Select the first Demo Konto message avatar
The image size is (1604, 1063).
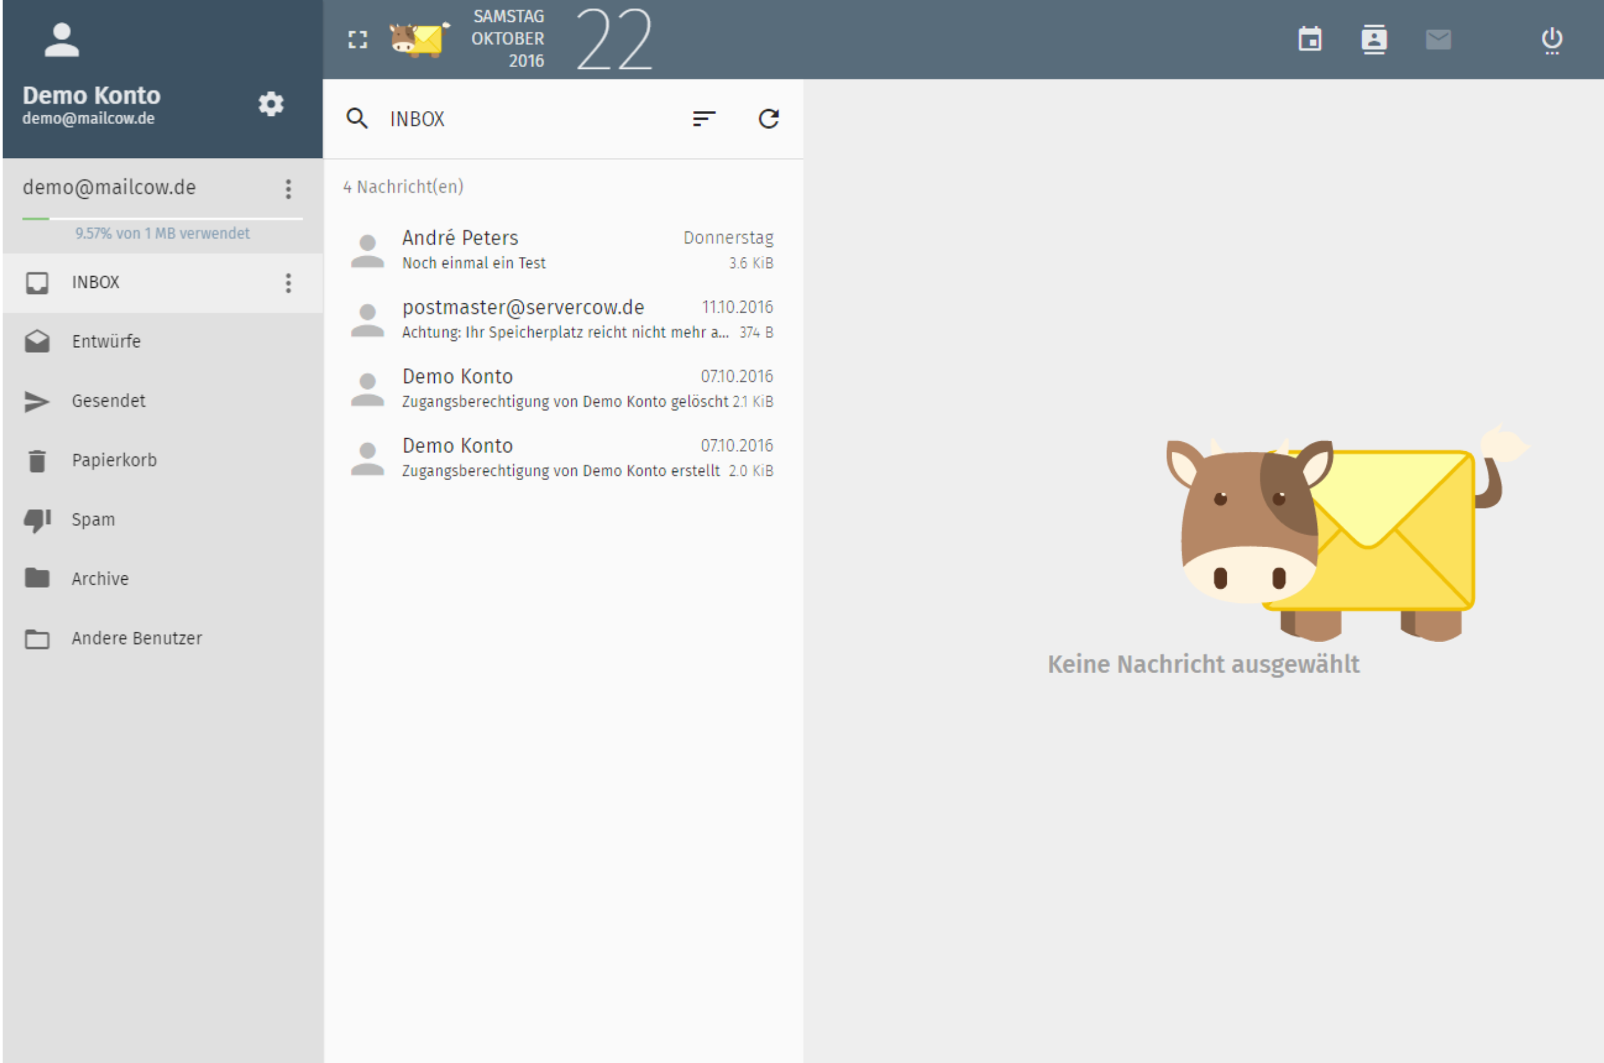(367, 388)
